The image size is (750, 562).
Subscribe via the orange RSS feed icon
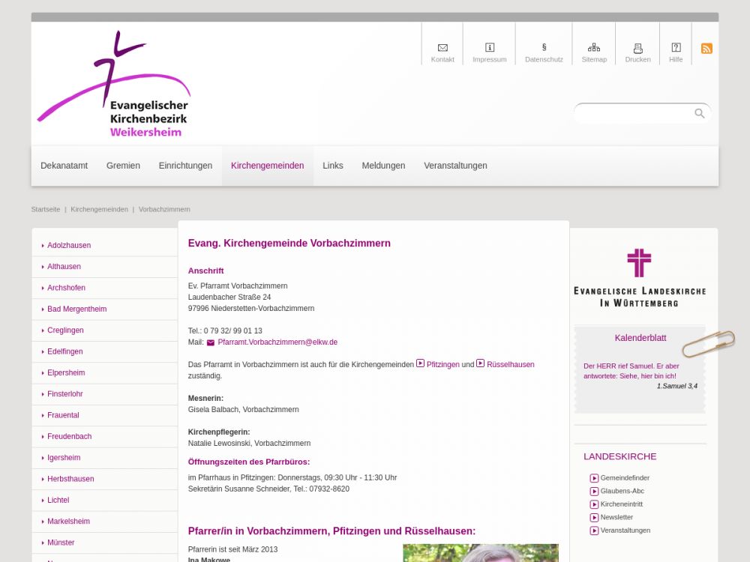click(x=706, y=49)
